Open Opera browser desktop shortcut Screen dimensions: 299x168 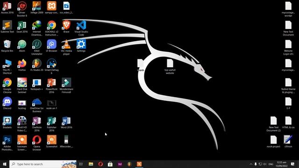click(37, 143)
